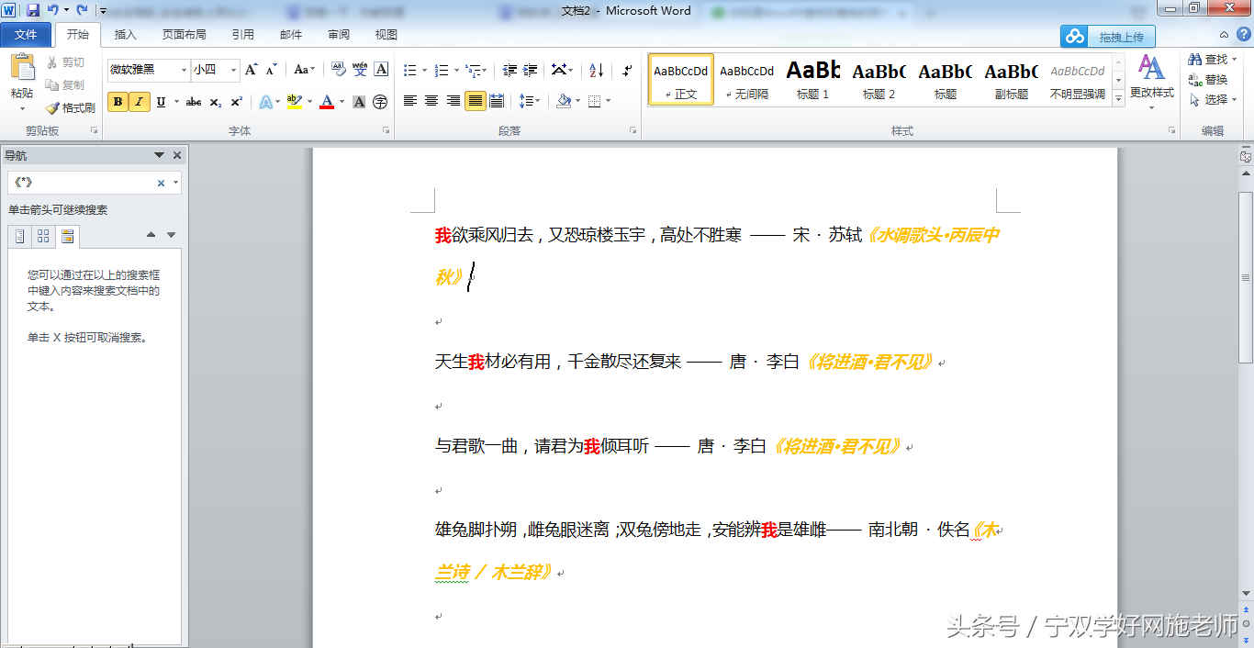Image resolution: width=1254 pixels, height=648 pixels.
Task: Open the Find (查找) dropdown arrow
Action: [1235, 60]
